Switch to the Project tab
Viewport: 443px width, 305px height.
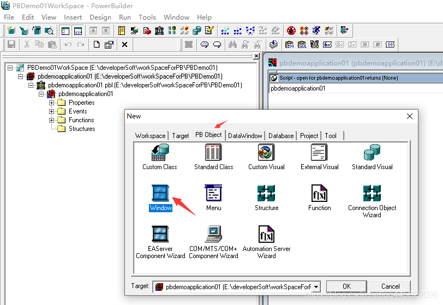point(309,136)
